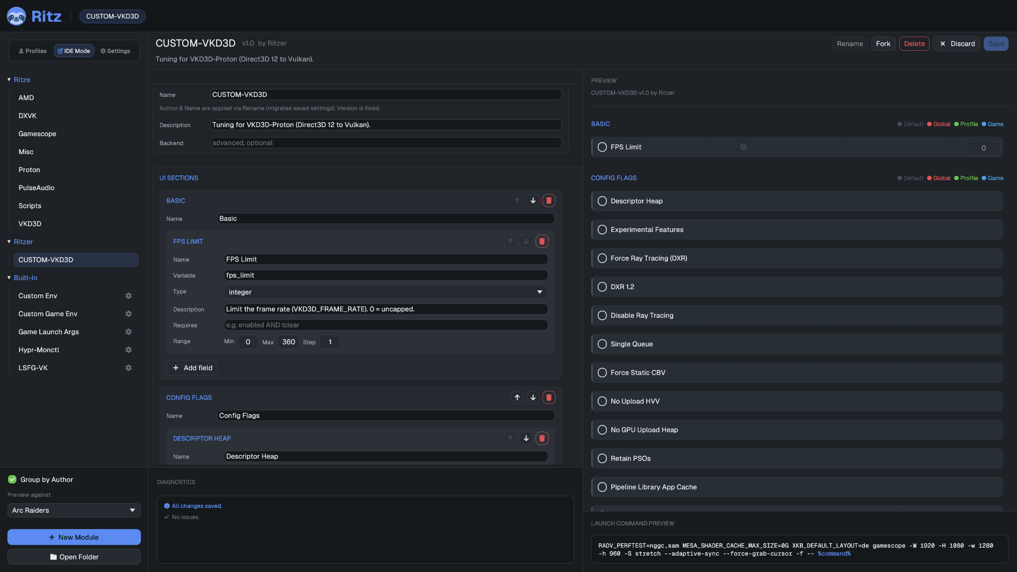Delete the BASIC section with trash icon
The image size is (1017, 572).
[549, 201]
